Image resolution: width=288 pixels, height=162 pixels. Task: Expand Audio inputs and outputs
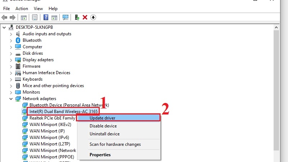pyautogui.click(x=11, y=34)
